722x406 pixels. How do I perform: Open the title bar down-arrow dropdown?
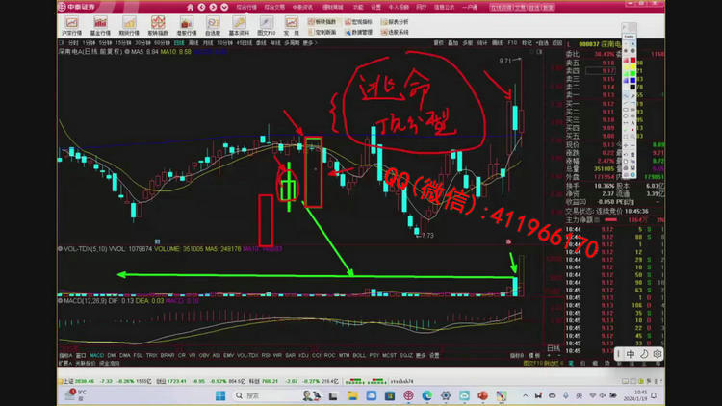coord(224,7)
